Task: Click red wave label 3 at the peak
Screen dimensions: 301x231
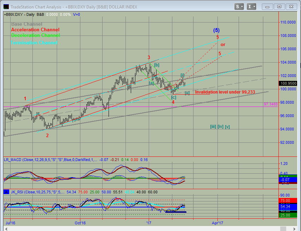Action: [149, 57]
